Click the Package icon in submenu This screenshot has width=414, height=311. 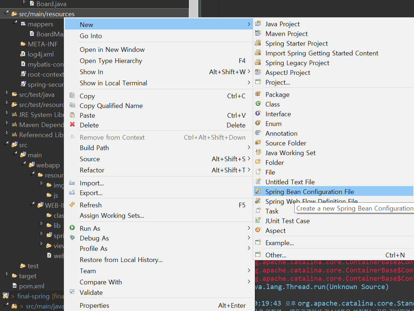pyautogui.click(x=258, y=94)
